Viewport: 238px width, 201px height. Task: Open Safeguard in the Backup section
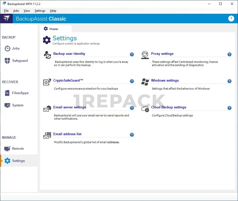tap(20, 61)
